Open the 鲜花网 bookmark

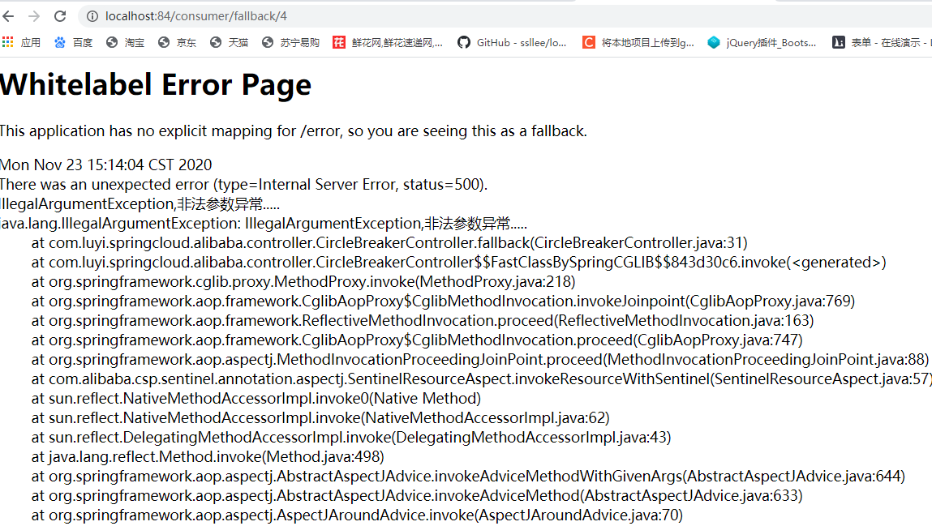point(388,42)
